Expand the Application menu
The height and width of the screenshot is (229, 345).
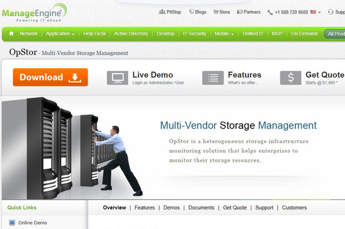click(x=60, y=33)
